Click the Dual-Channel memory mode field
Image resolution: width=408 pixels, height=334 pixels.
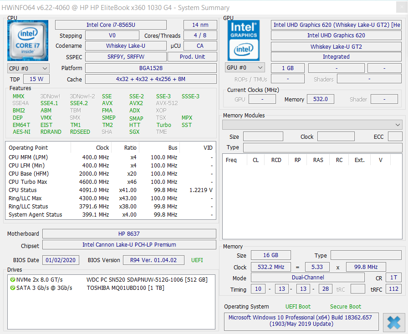[x=308, y=278]
